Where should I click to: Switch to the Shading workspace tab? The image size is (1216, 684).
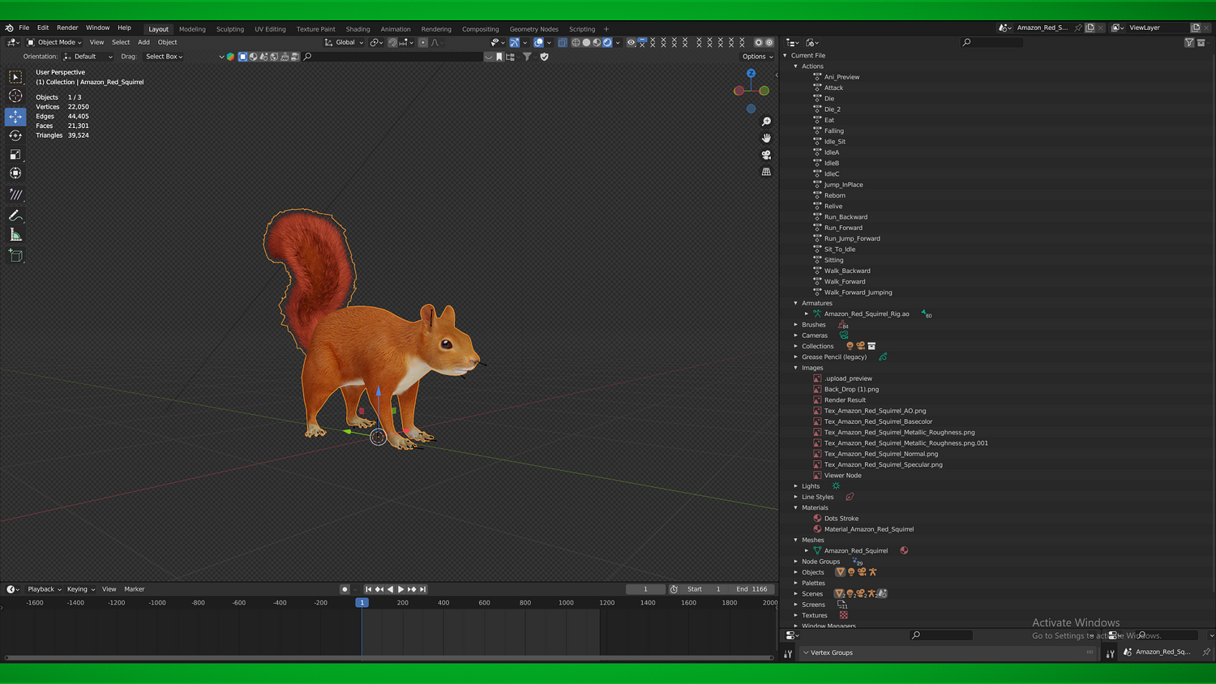pyautogui.click(x=358, y=29)
